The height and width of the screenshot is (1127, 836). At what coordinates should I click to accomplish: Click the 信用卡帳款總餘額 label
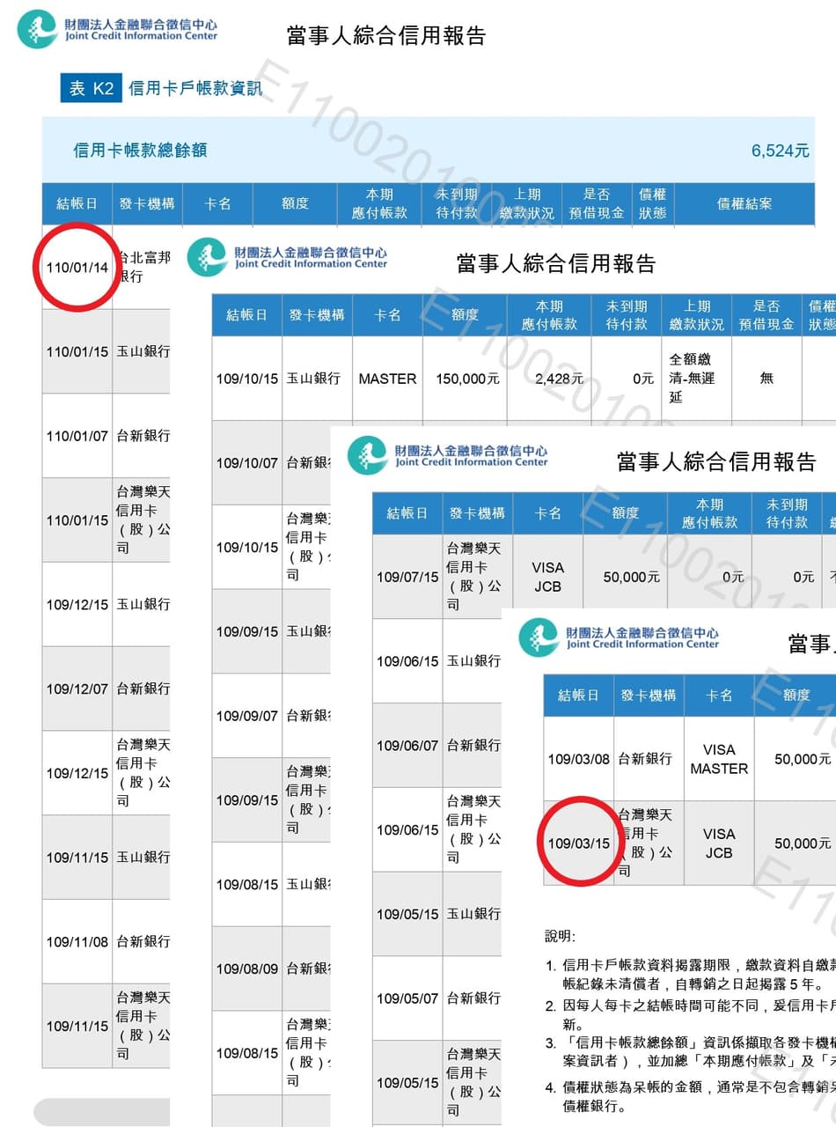(x=140, y=151)
